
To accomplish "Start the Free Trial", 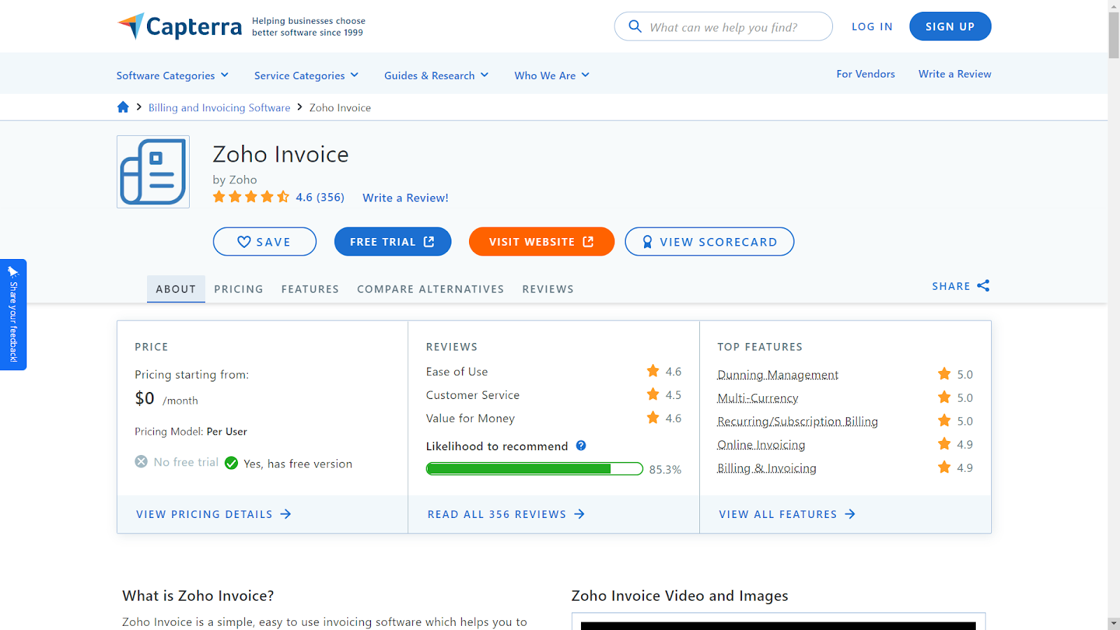I will pyautogui.click(x=393, y=241).
